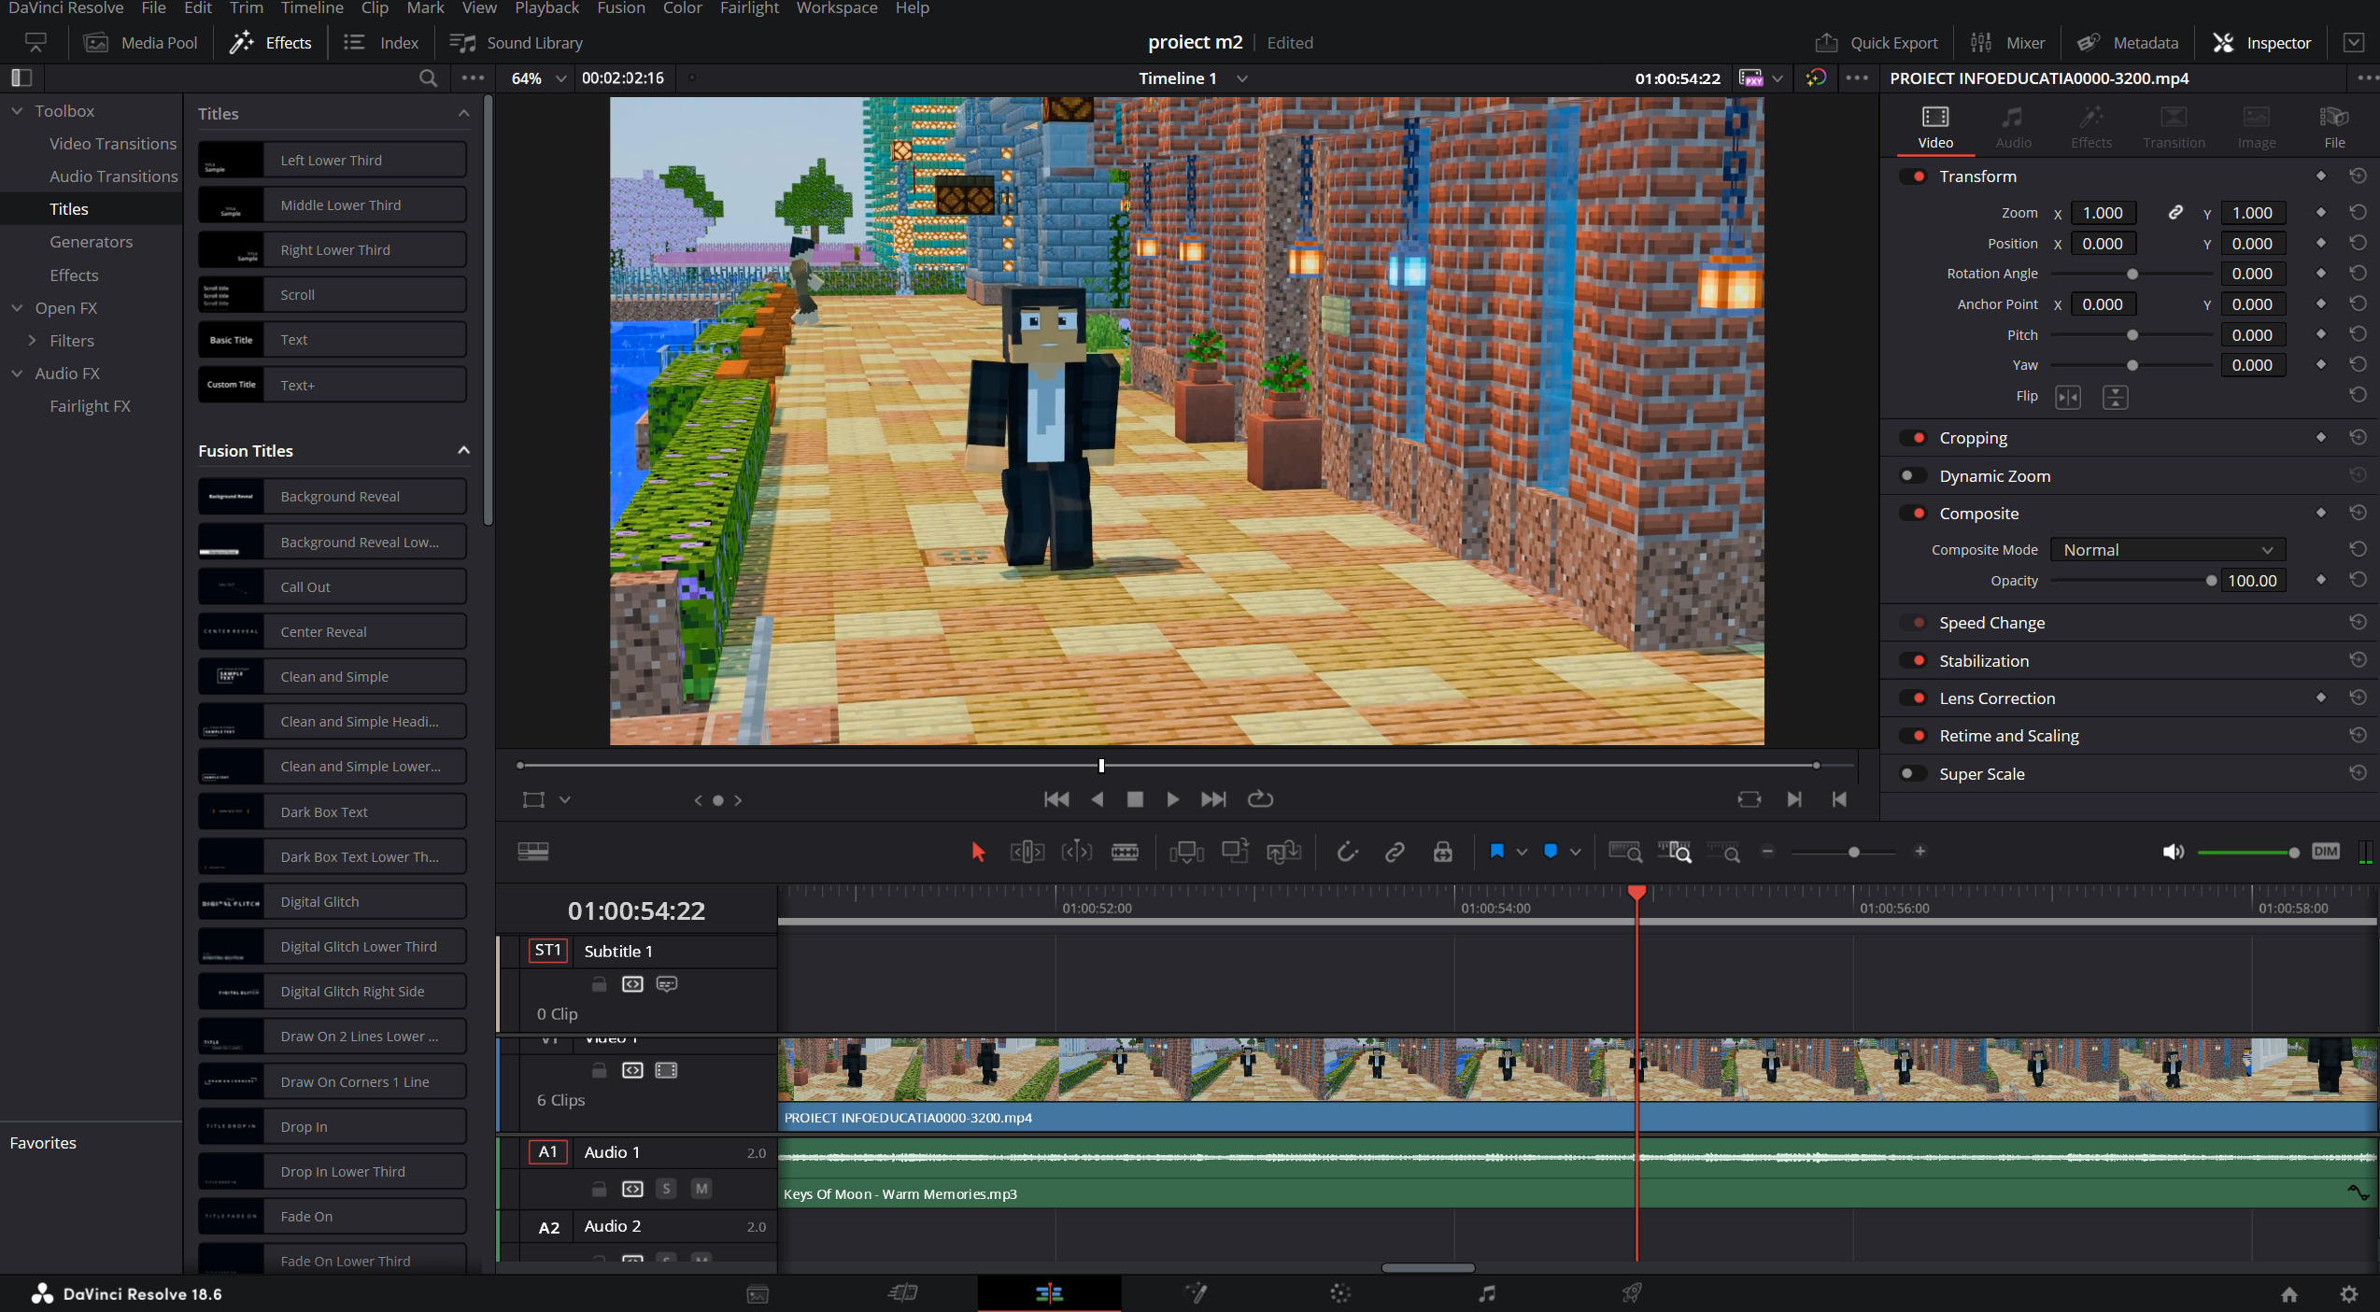2380x1312 pixels.
Task: Activate Dynamic Trim Mode tool
Action: (1076, 852)
